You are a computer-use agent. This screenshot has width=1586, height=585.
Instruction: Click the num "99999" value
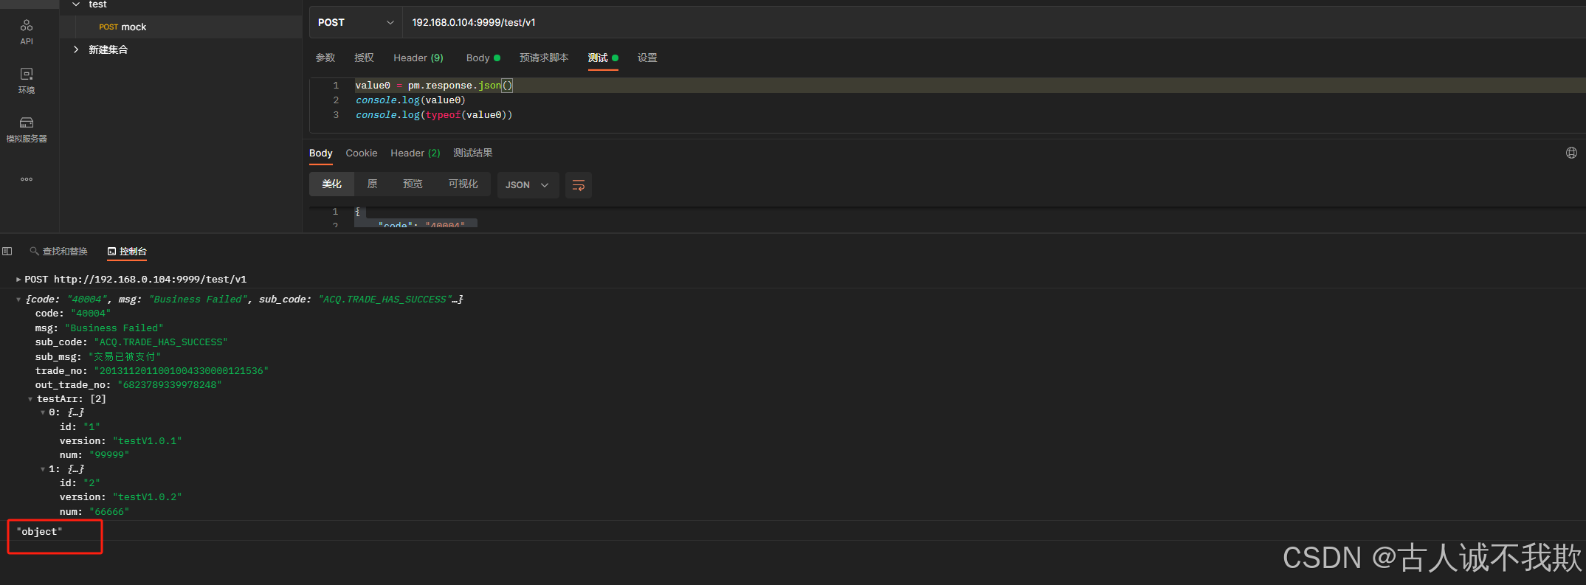point(109,455)
